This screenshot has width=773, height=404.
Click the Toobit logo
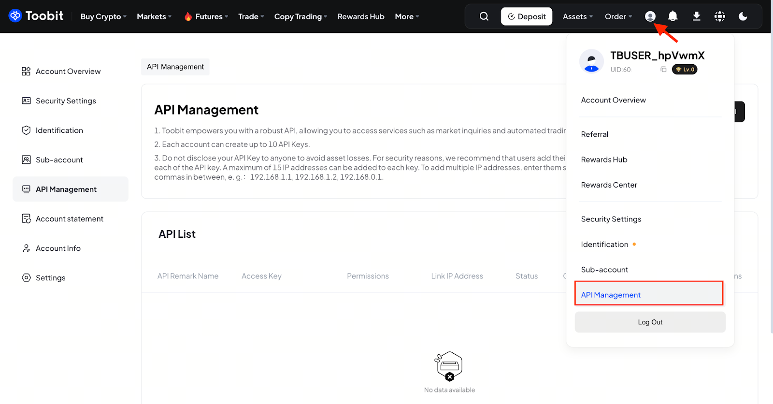[36, 16]
